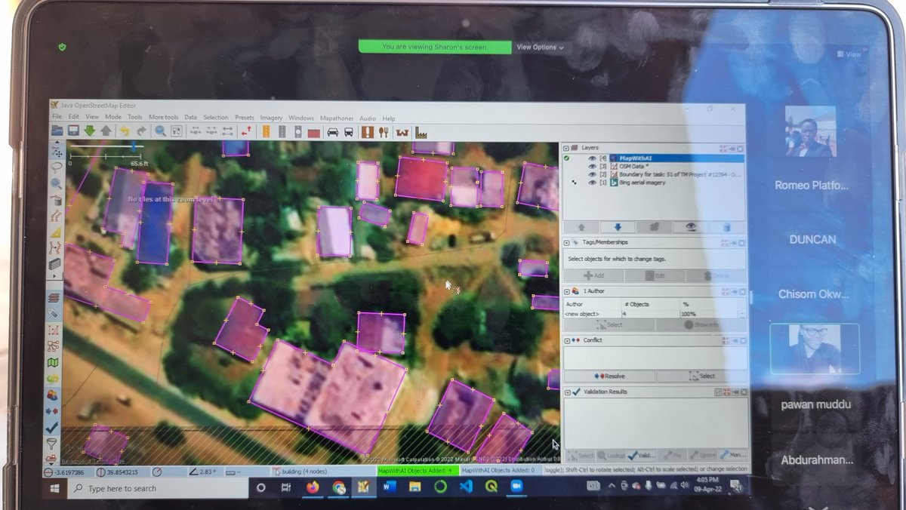Click the gray Upload data arrow
This screenshot has height=510, width=906.
pos(106,131)
